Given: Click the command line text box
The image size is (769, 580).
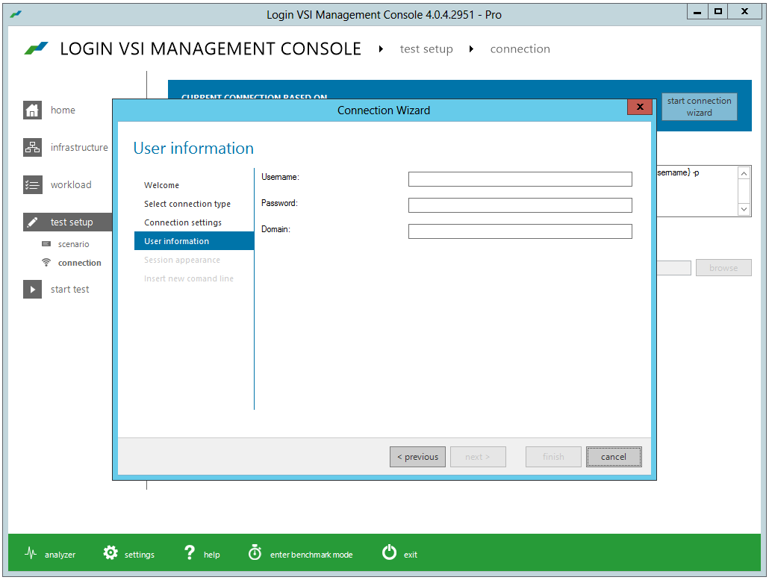Looking at the screenshot, I should click(697, 191).
